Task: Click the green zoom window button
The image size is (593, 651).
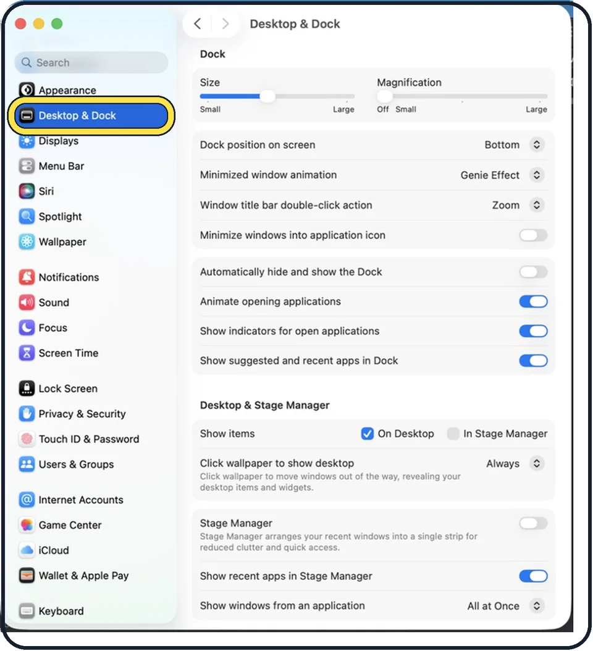Action: [57, 23]
